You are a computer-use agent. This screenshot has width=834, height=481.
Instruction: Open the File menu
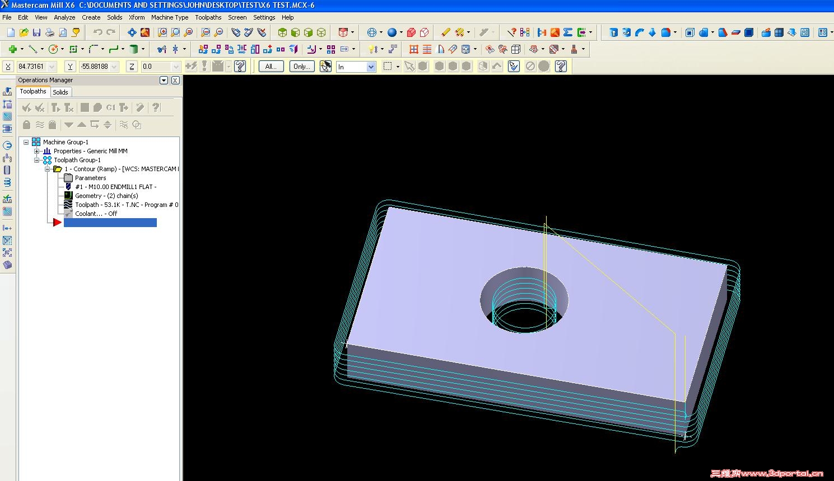[7, 17]
